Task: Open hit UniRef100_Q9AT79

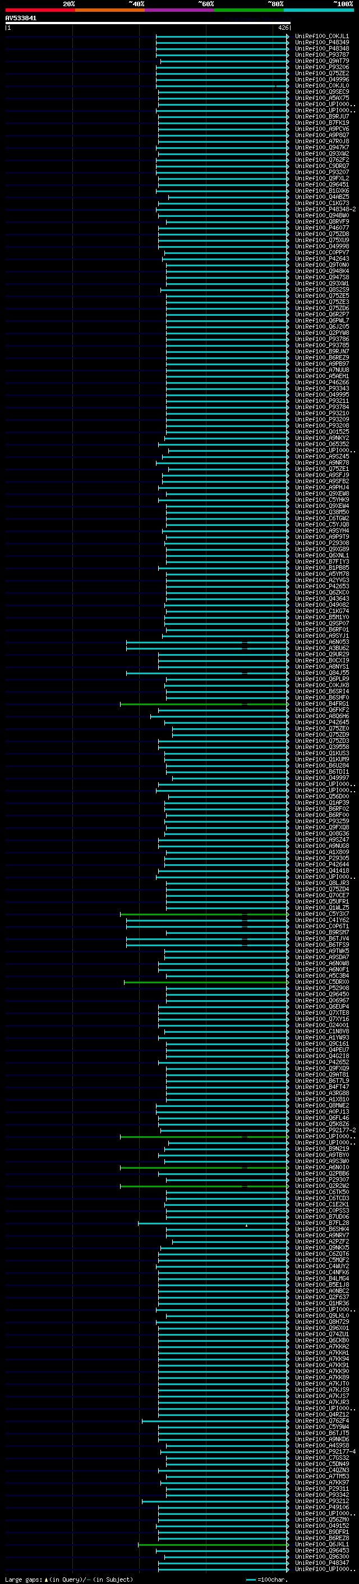Action: [321, 61]
